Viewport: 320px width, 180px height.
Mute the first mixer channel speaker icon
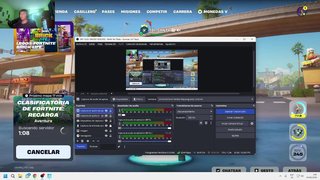(119, 115)
